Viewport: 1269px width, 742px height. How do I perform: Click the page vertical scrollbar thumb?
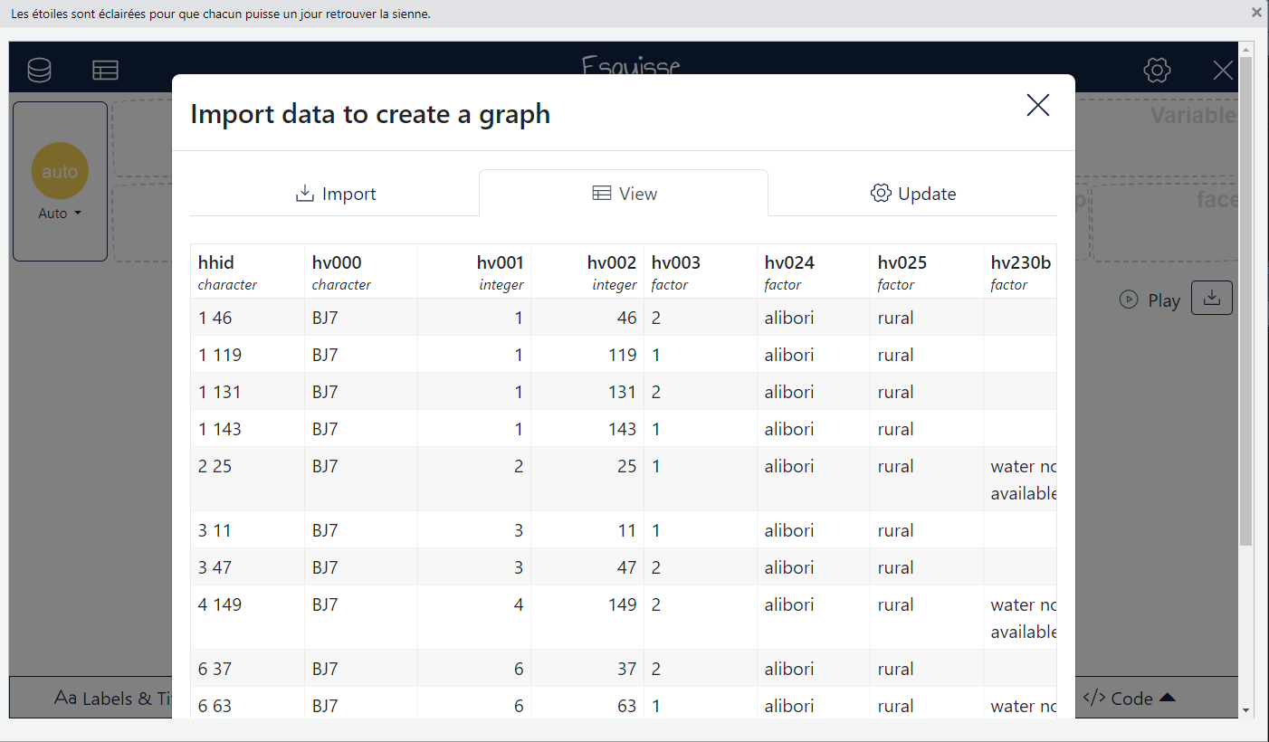pos(1245,300)
